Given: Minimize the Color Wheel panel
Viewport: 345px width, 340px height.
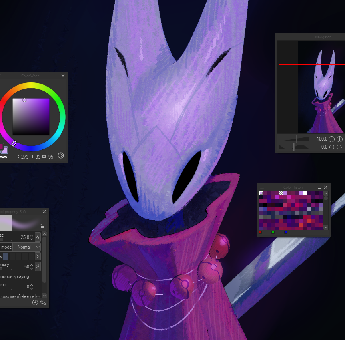Looking at the screenshot, I should pos(57,76).
